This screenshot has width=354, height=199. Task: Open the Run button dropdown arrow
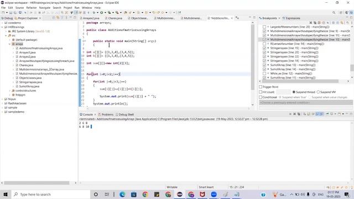[105, 13]
